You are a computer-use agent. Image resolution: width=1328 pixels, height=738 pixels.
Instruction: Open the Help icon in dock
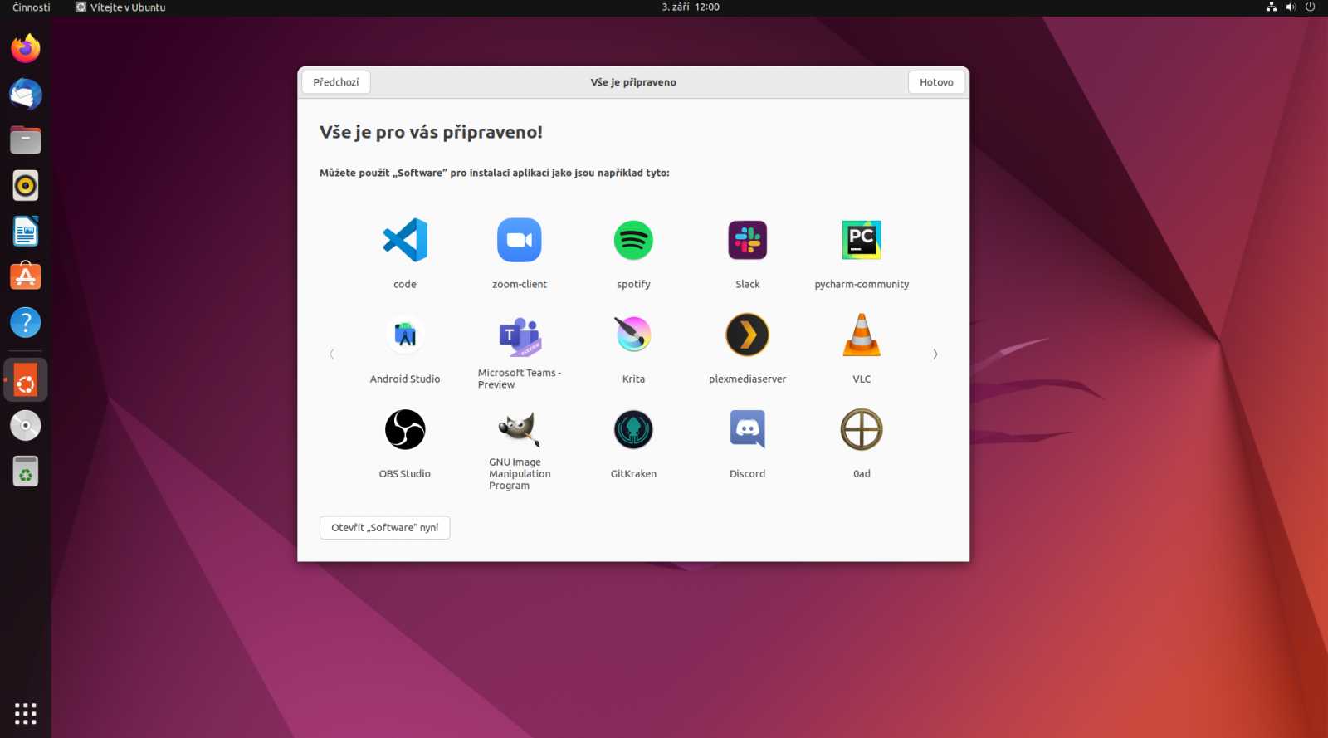click(x=26, y=322)
